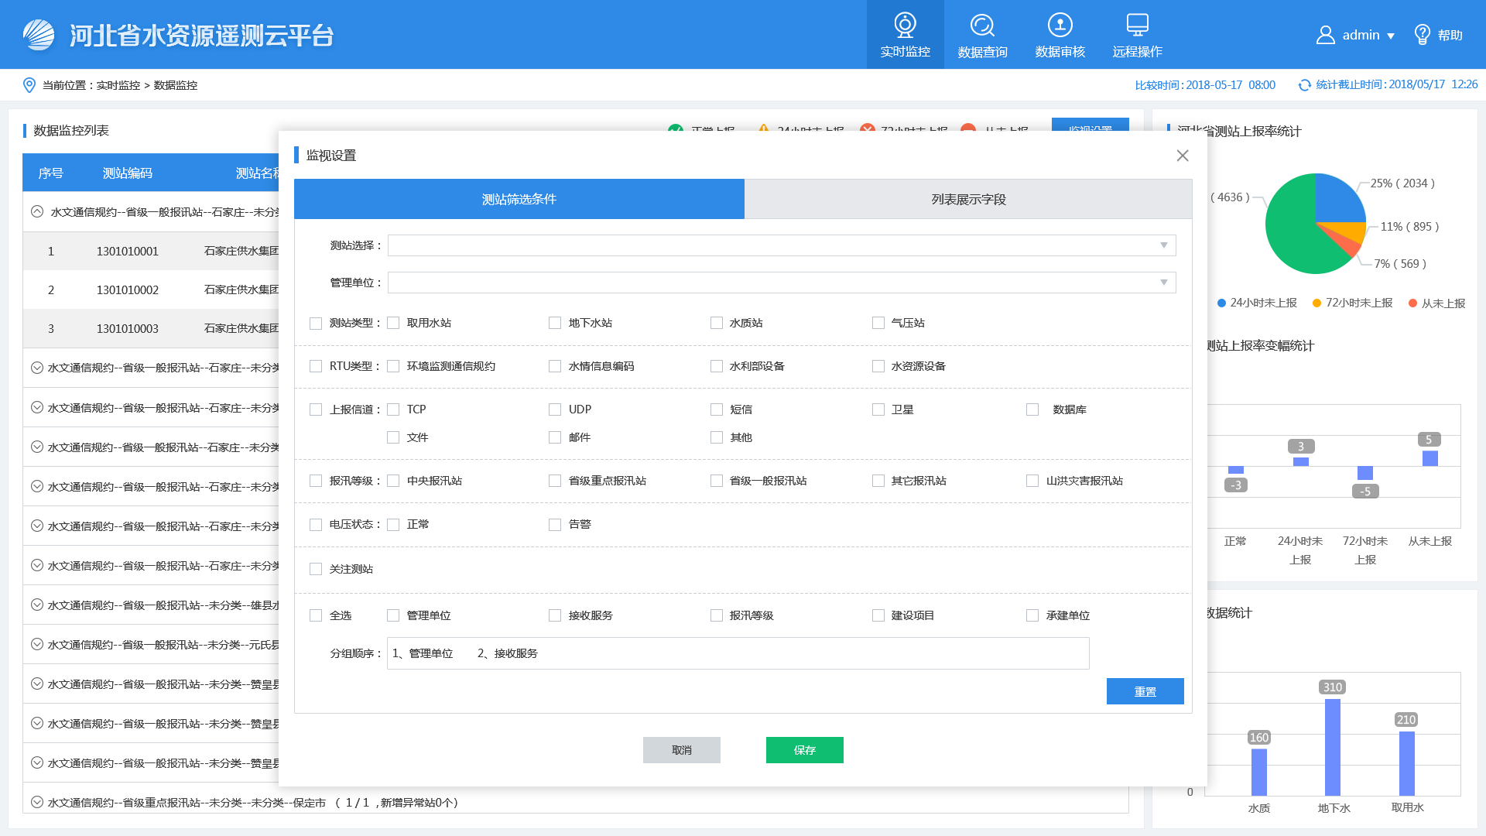Click the admin user avatar icon
Image resolution: width=1486 pixels, height=836 pixels.
coord(1325,35)
